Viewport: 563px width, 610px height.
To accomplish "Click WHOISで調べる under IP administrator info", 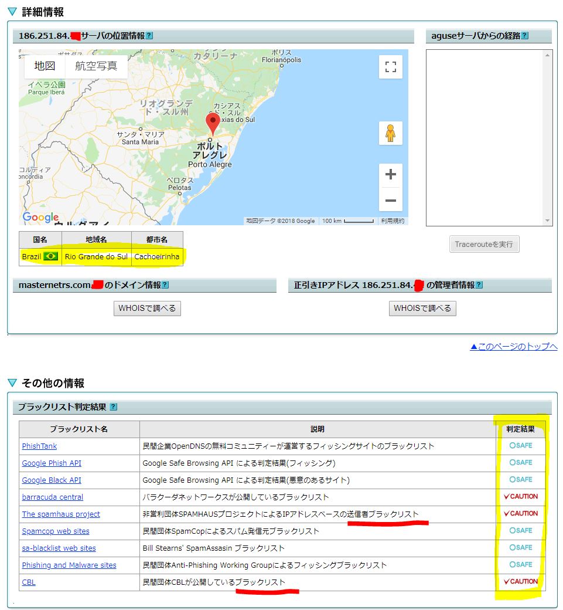I will [422, 308].
